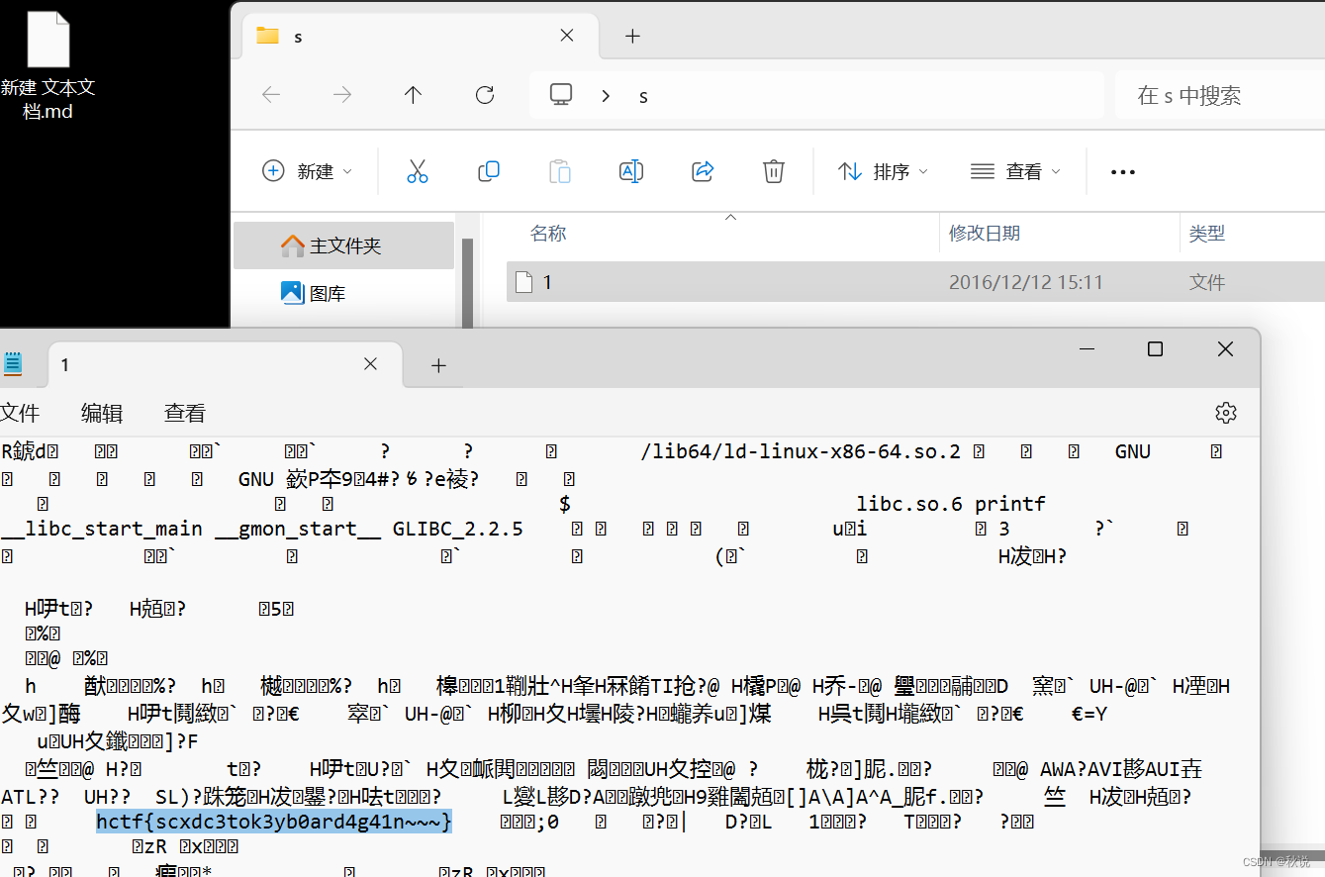Go back in Explorer navigation
Image resolution: width=1325 pixels, height=877 pixels.
click(x=271, y=95)
